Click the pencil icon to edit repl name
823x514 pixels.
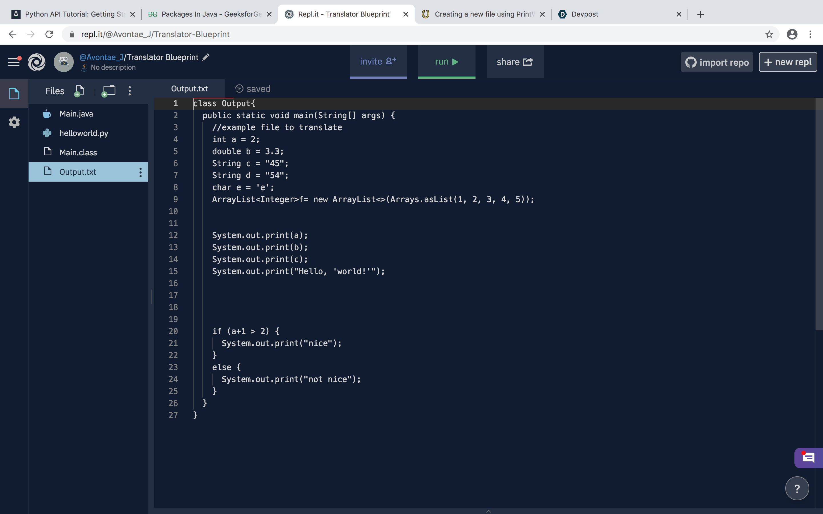(x=206, y=57)
